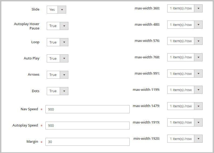Screen dimensions: 214x153
Task: Click the Margin field label
Action: click(32, 142)
